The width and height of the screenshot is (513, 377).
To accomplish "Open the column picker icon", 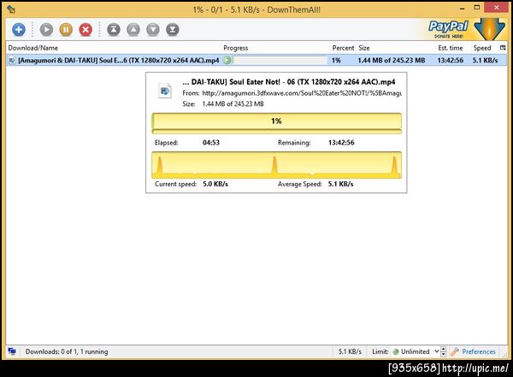I will tap(503, 48).
